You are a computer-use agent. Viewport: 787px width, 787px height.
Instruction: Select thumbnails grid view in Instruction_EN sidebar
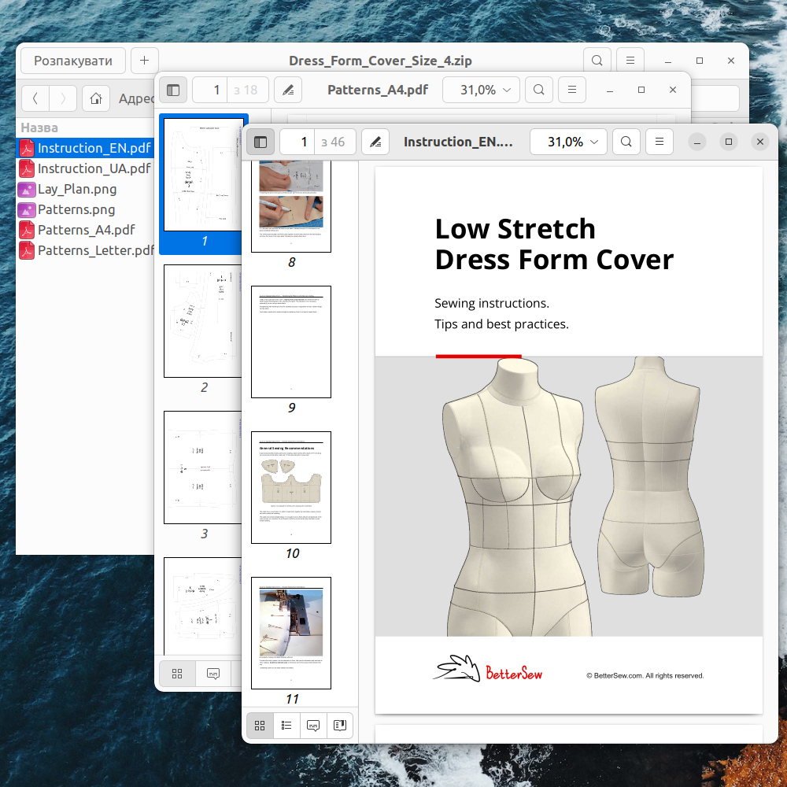click(260, 725)
